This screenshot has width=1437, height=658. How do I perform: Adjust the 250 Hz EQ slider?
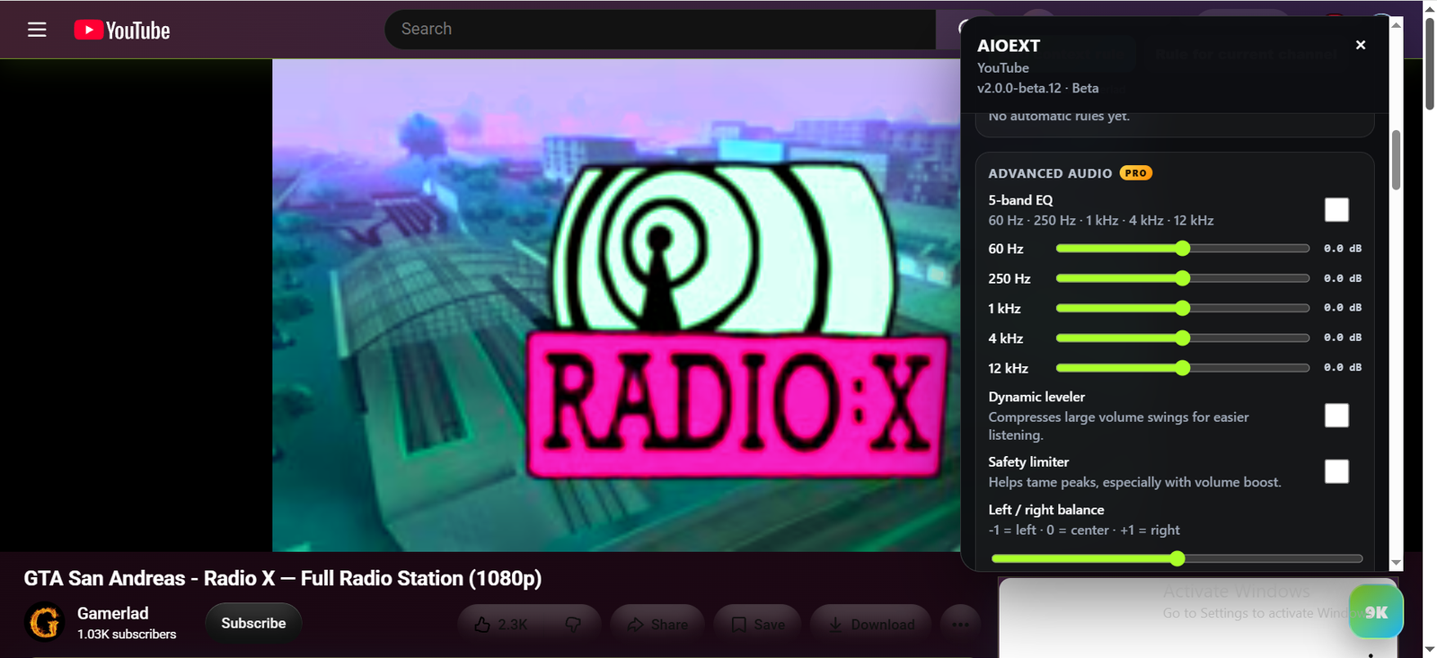[x=1183, y=278]
